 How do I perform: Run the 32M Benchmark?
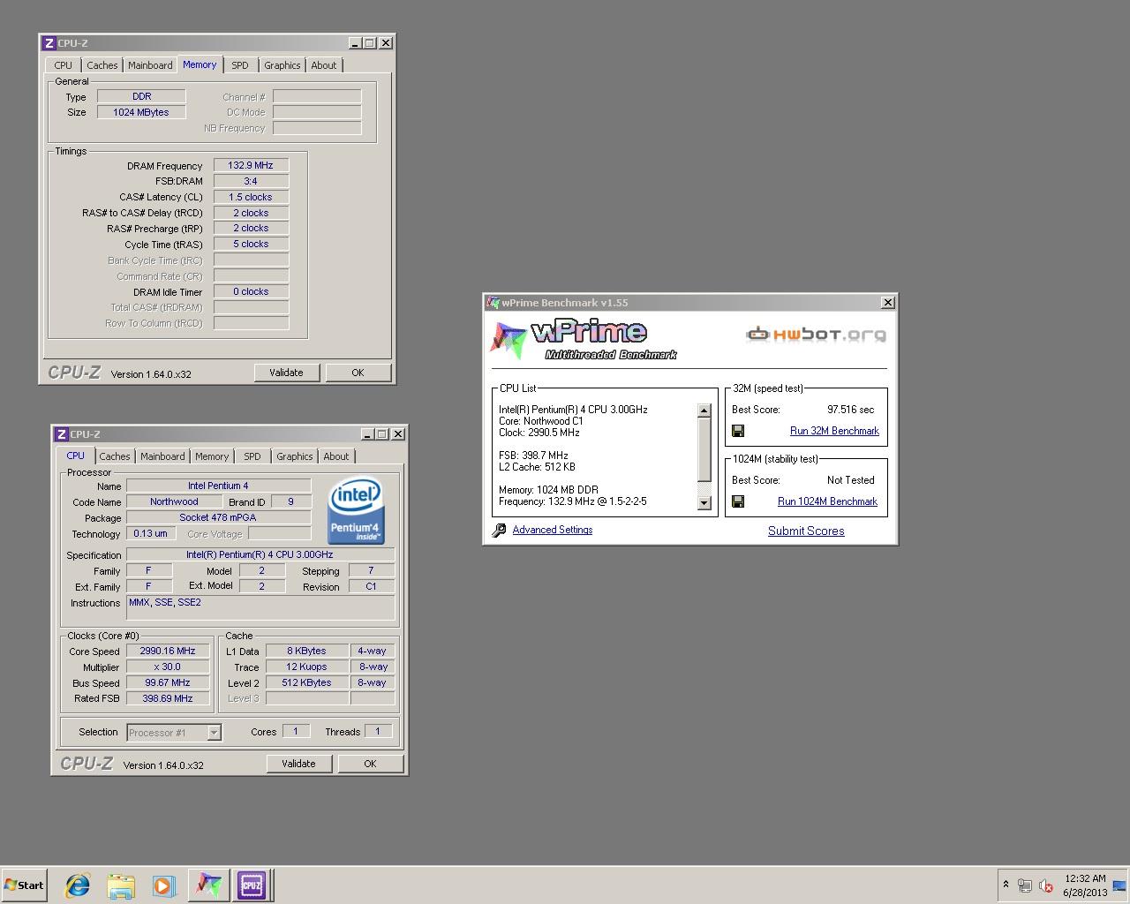834,431
